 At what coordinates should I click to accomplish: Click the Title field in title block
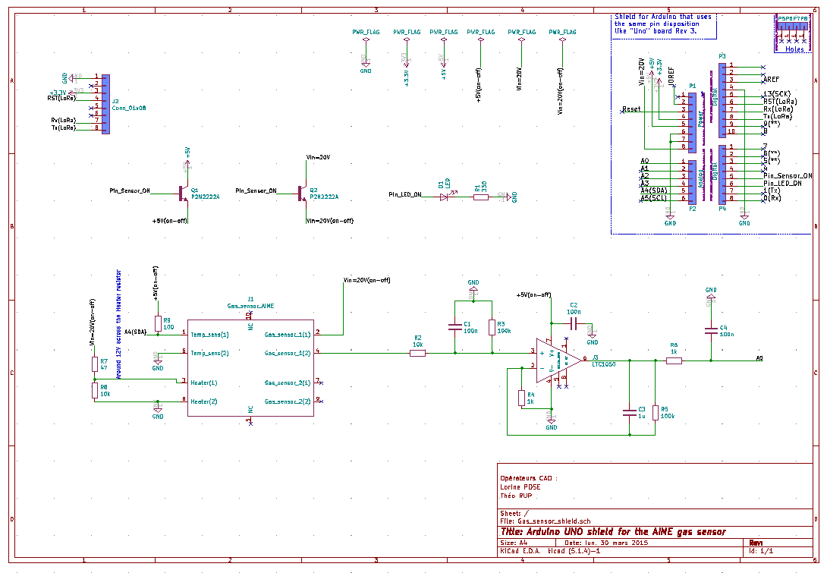pos(613,532)
